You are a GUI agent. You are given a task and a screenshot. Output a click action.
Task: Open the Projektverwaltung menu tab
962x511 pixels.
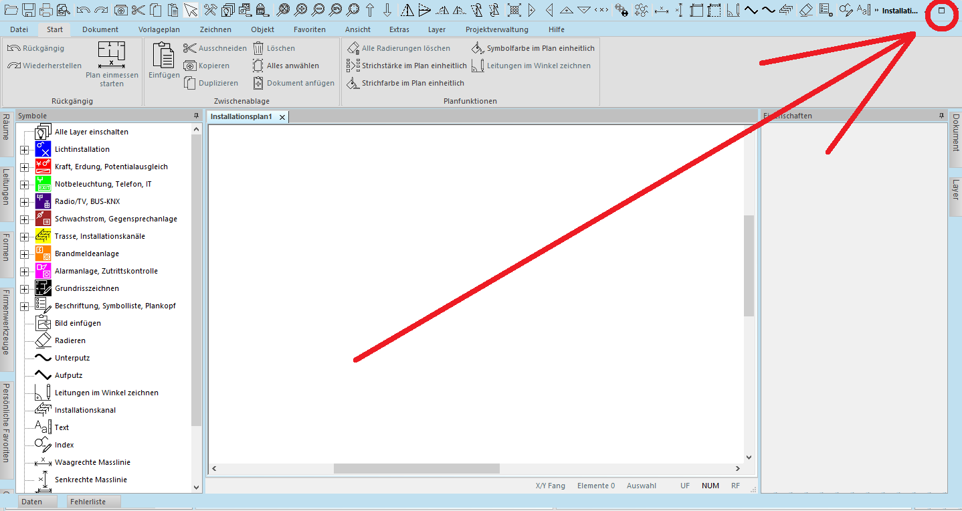[496, 29]
